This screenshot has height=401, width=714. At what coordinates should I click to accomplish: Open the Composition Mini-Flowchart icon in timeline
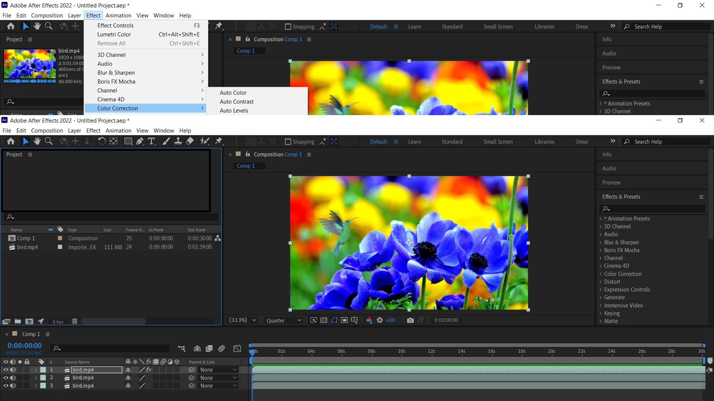pos(181,348)
